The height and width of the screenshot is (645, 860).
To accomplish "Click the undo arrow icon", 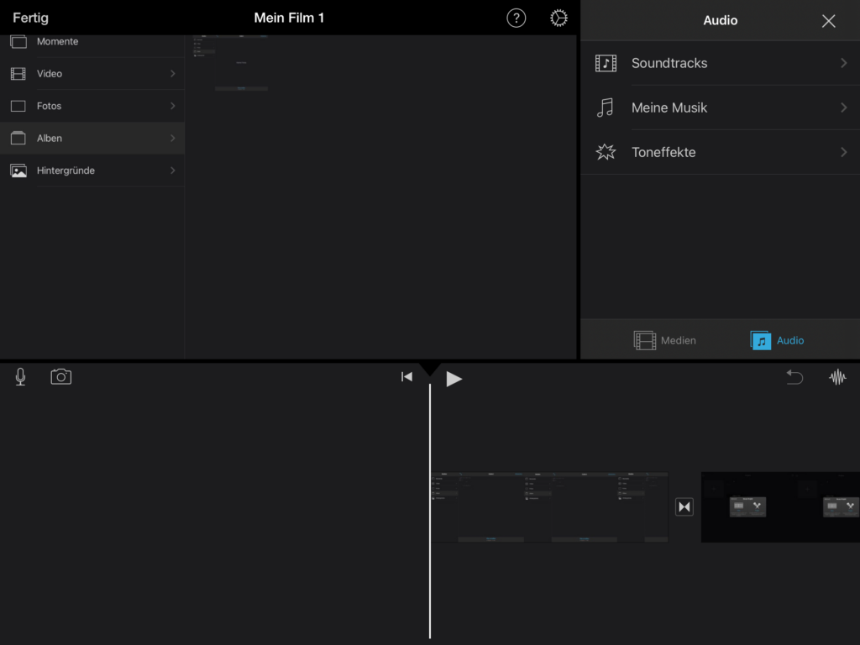I will click(794, 378).
